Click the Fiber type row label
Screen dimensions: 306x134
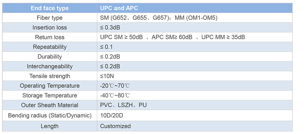tap(50, 18)
